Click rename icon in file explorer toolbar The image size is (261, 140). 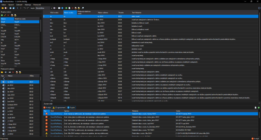click(x=10, y=72)
